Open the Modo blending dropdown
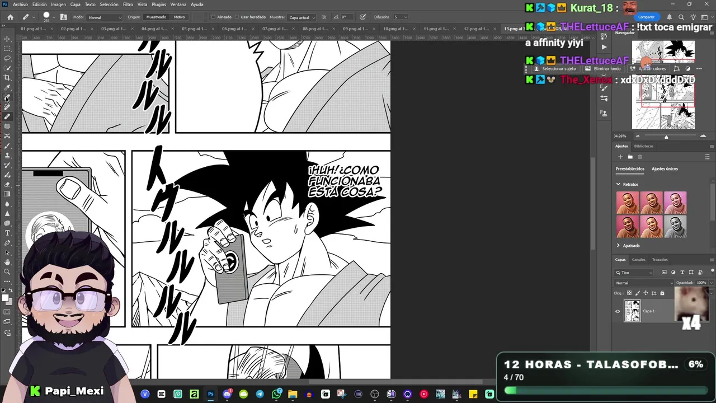716x403 pixels. (105, 17)
